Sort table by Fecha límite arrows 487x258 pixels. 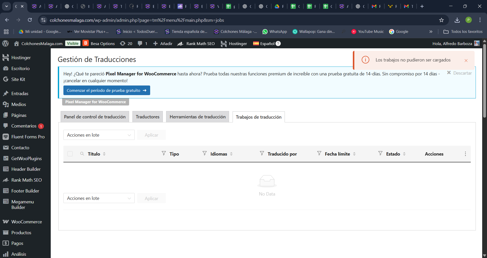[x=354, y=154]
